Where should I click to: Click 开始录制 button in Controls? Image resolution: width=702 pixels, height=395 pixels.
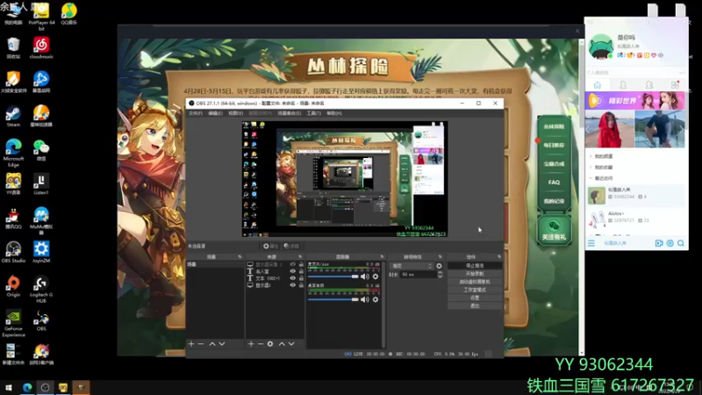(x=475, y=274)
